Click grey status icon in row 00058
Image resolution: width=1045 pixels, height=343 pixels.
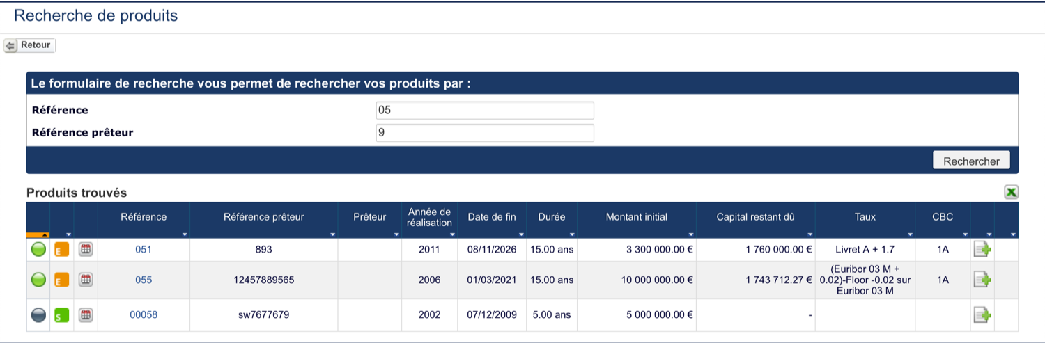(39, 315)
